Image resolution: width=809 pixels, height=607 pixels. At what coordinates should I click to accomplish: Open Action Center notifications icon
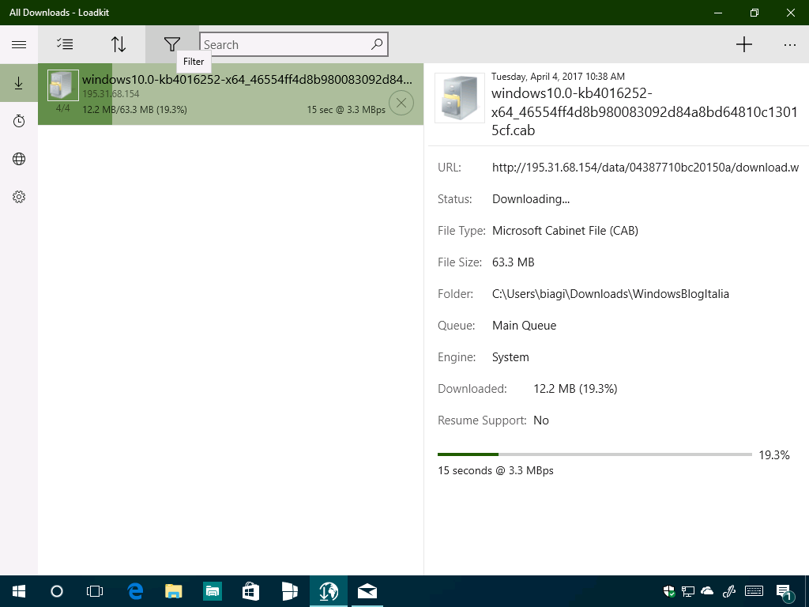785,591
